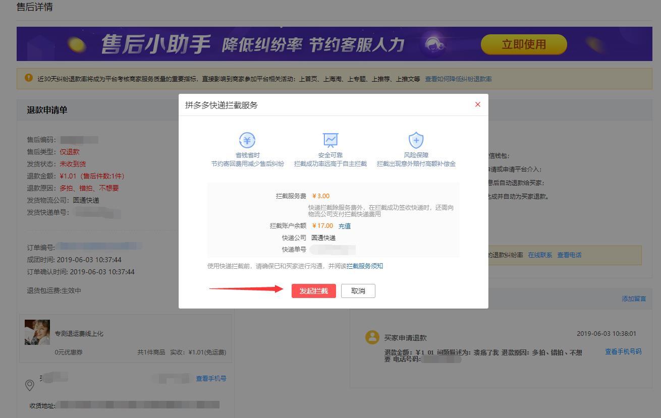Click the headset assistant icon in banner
The height and width of the screenshot is (418, 661).
434,44
